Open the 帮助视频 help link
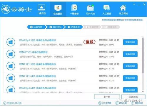Image resolution: width=147 pixels, height=107 pixels. [139, 103]
